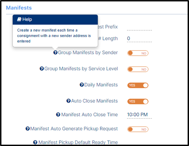This screenshot has height=146, width=189.
Task: Switch off Auto Close Manifests toggle
Action: 138,102
